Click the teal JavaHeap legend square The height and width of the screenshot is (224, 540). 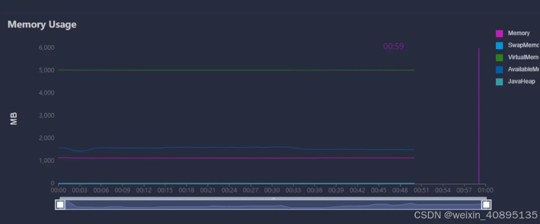[500, 82]
